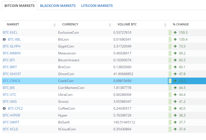Open the BTC-UTC market link
Screen dimensions: 206x140
click(10, 95)
